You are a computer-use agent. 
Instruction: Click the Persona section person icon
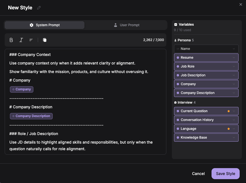[175, 40]
